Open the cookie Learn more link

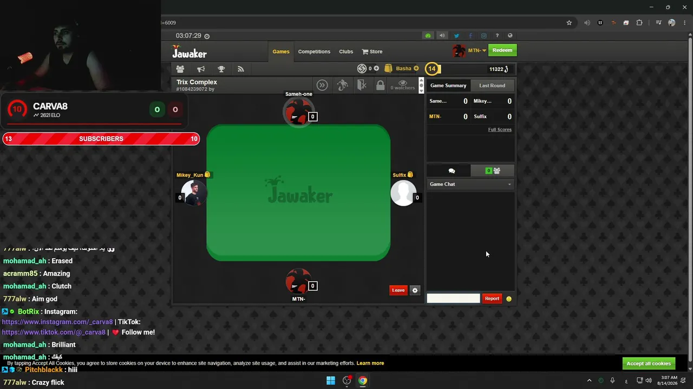pos(370,364)
